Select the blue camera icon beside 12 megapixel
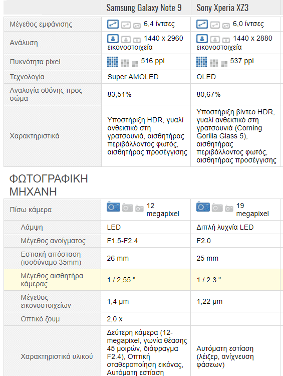 point(113,207)
